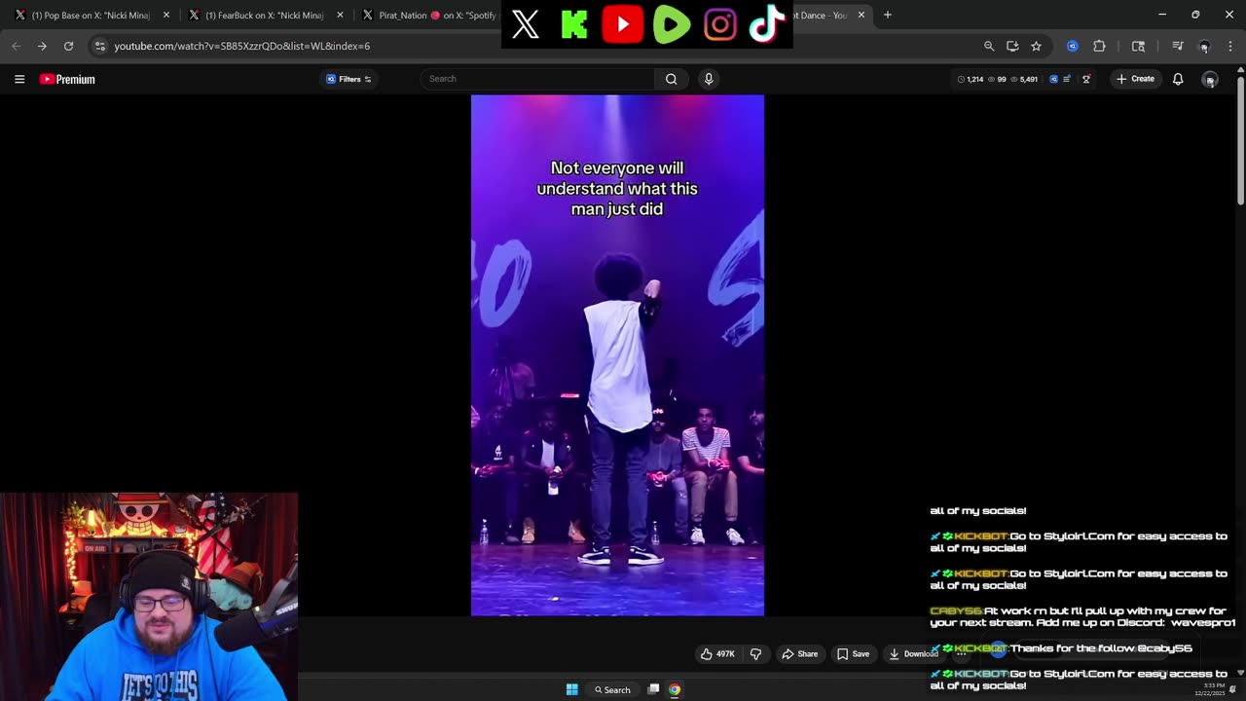Go forward in browser history
The width and height of the screenshot is (1246, 701).
pos(42,46)
